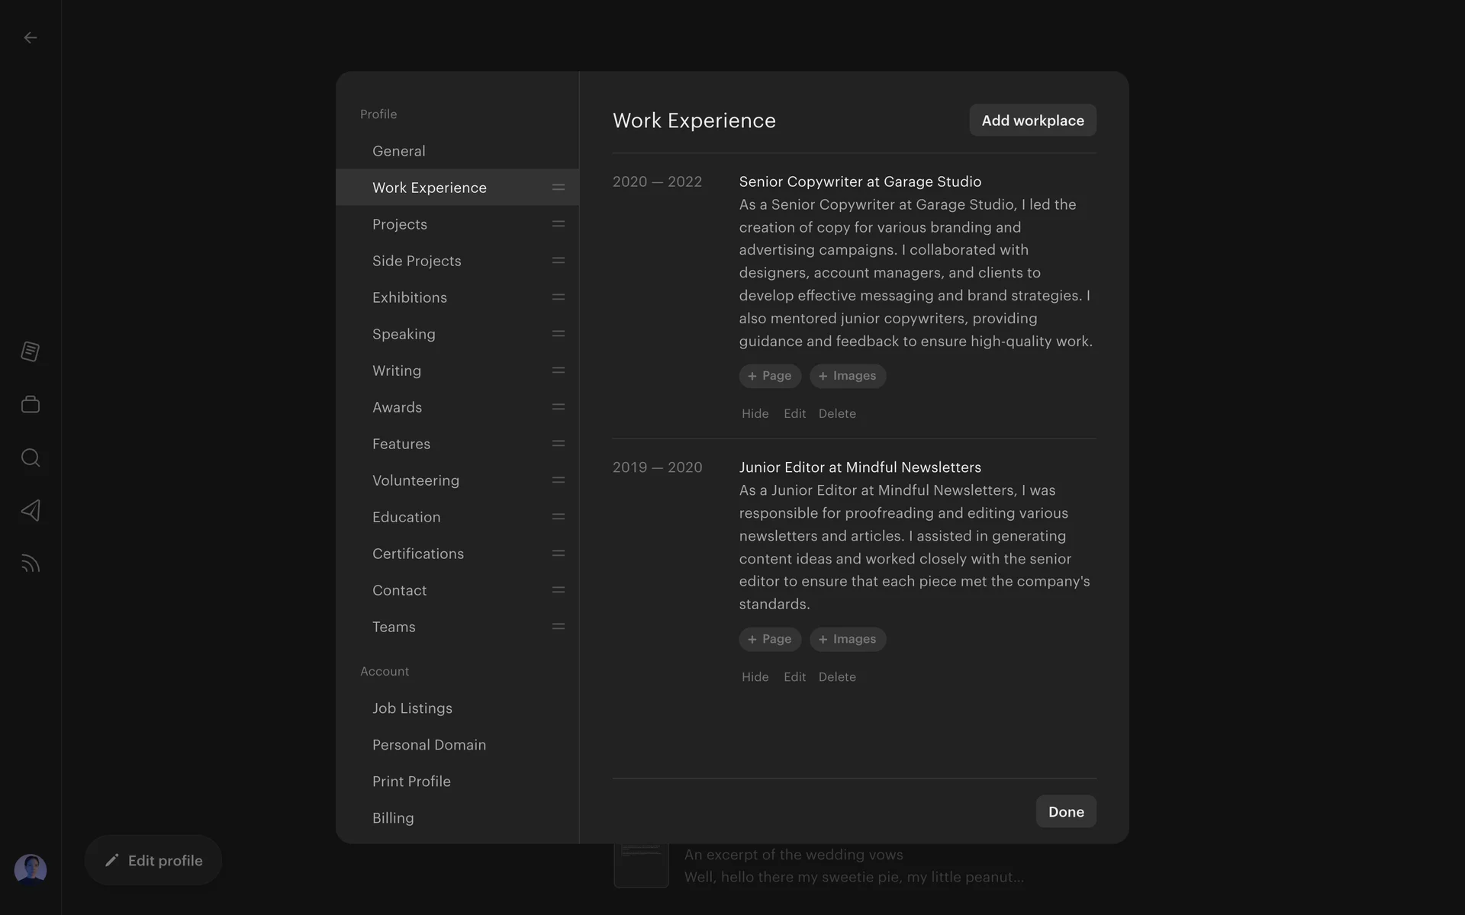Screen dimensions: 1465x915
Task: Click the search magnifier icon
Action: click(x=31, y=457)
